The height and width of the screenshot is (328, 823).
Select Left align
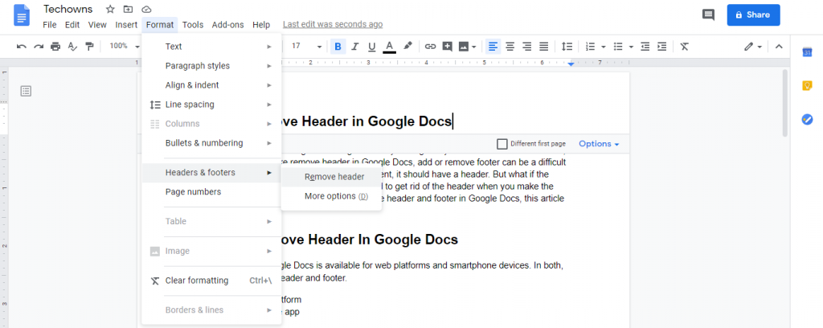[x=493, y=47]
